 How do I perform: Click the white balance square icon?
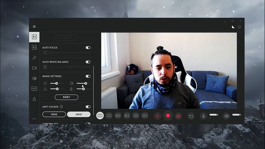(x=45, y=67)
